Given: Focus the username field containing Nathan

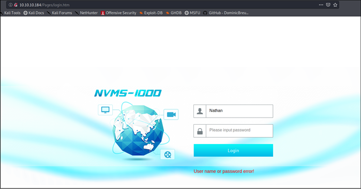Looking at the screenshot, I should click(239, 111).
